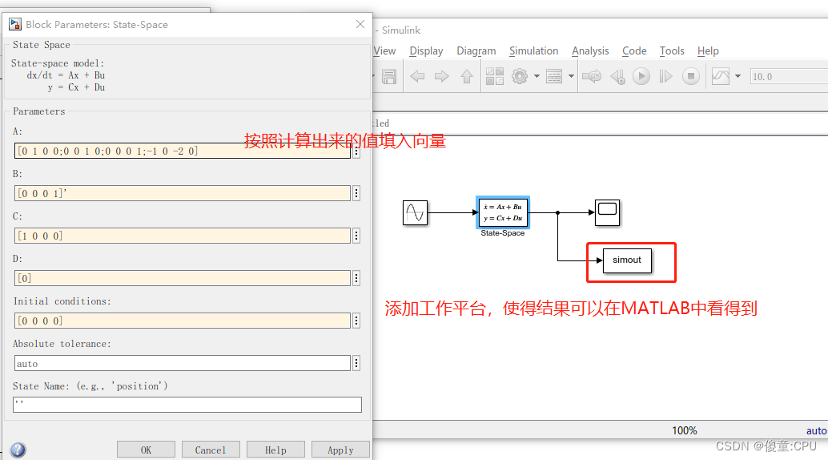Click the Stop simulation button
The width and height of the screenshot is (828, 460).
pyautogui.click(x=691, y=77)
